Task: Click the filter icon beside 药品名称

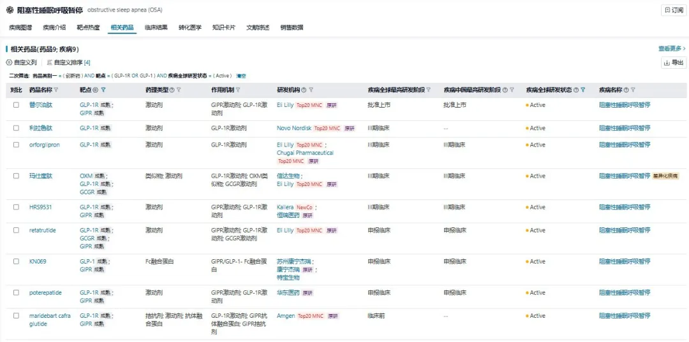Action: (x=56, y=90)
